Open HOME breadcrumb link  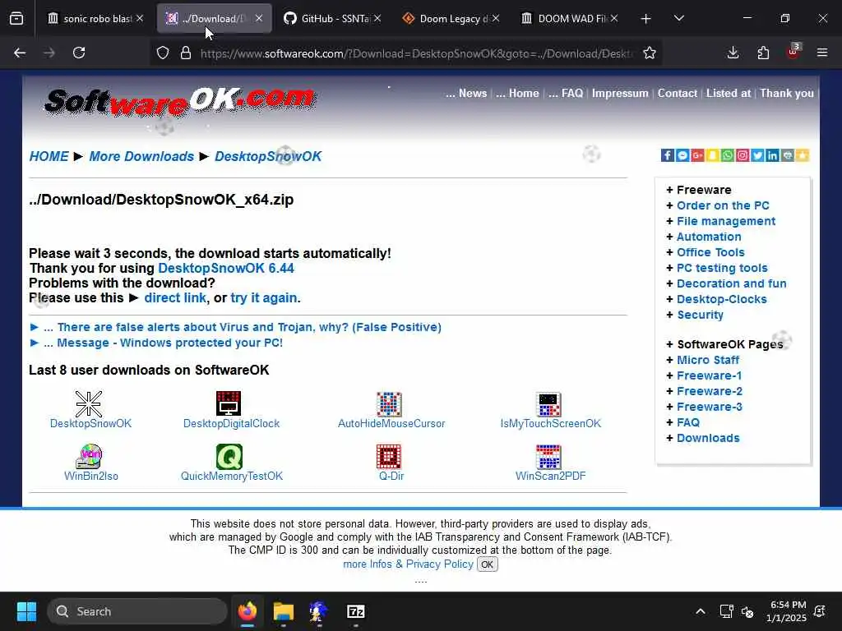[x=49, y=156]
